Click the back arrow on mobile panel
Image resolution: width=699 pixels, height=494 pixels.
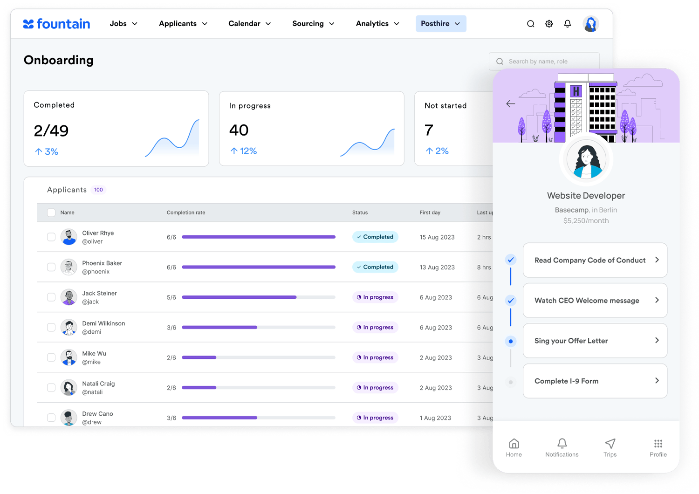click(x=511, y=104)
